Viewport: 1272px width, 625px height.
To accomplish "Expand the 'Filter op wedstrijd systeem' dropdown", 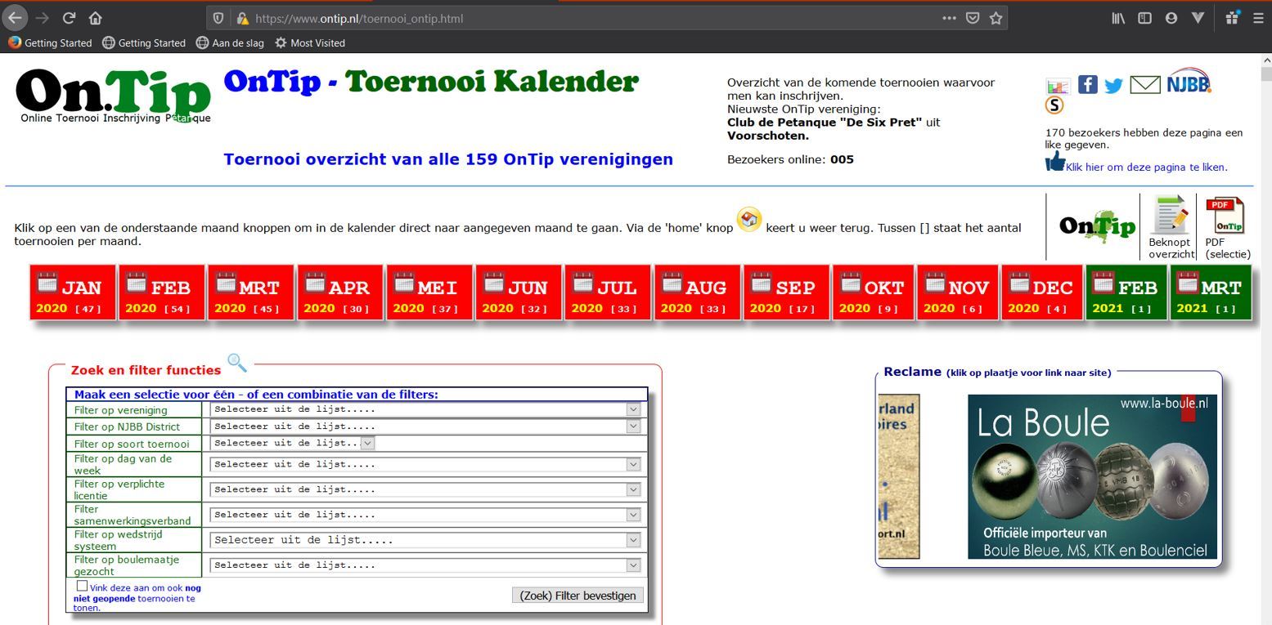I will [x=425, y=540].
